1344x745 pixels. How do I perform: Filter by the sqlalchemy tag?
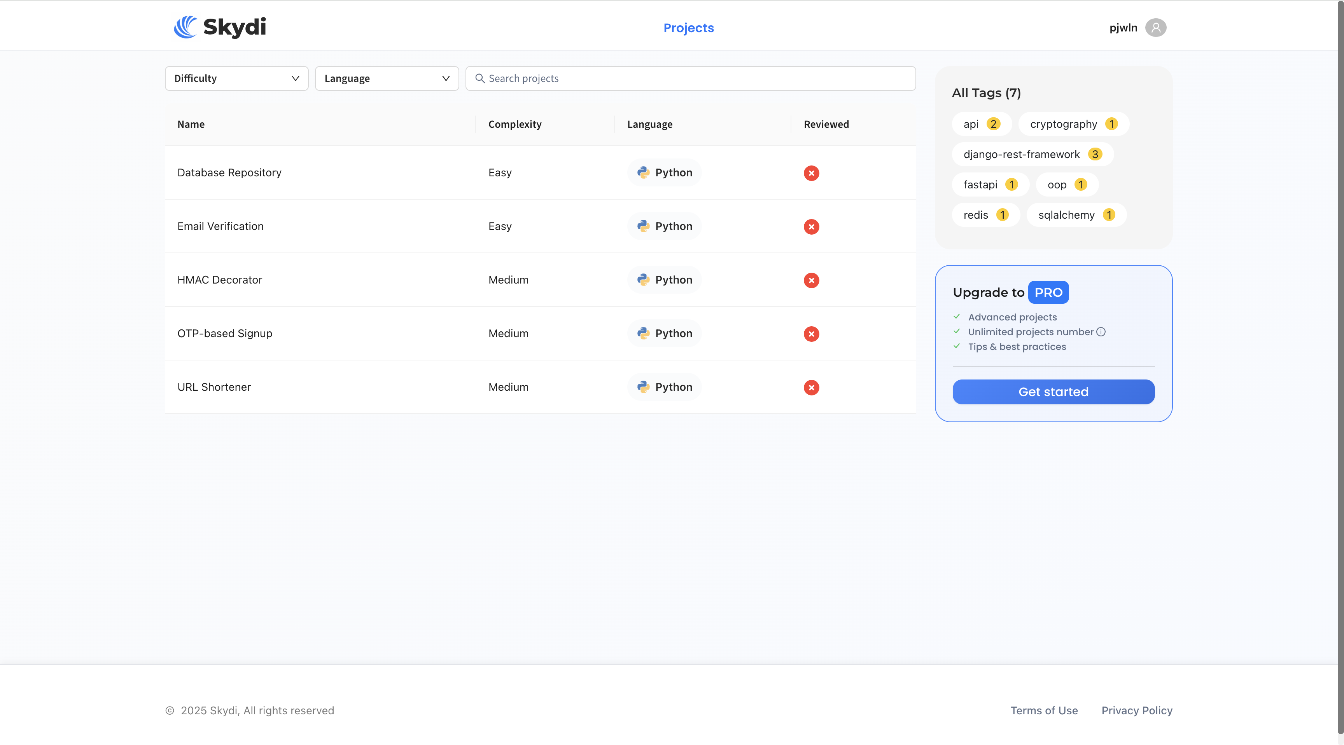tap(1076, 215)
